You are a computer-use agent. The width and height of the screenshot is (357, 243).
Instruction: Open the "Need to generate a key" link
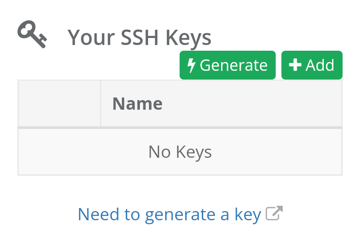(x=169, y=214)
